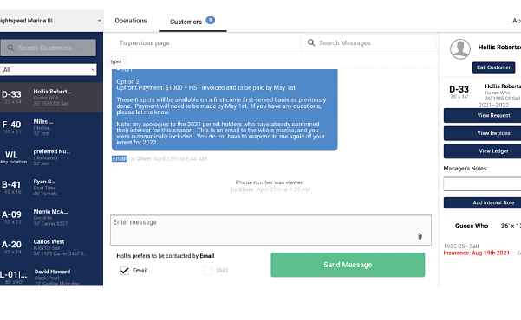Switch to the Operations tab

click(131, 21)
